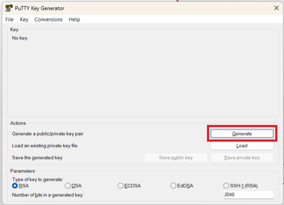Choose the DSA key type option
This screenshot has height=205, width=284.
[x=68, y=186]
